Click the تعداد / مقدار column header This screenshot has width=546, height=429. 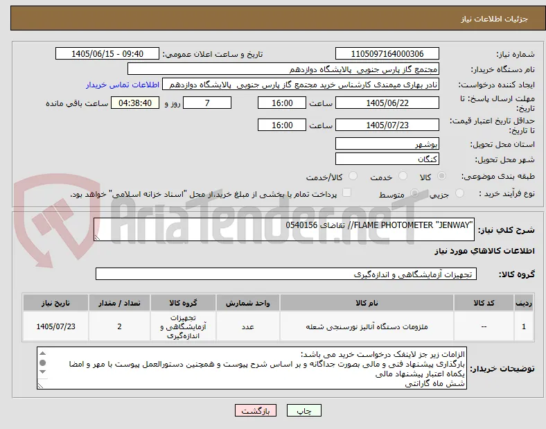(119, 303)
